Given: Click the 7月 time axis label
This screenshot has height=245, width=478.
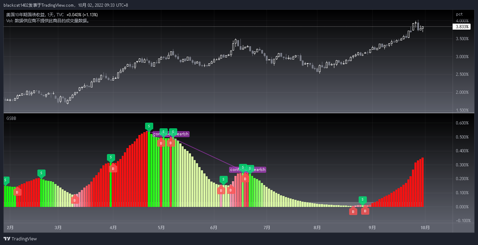Looking at the screenshot, I should (x=267, y=228).
